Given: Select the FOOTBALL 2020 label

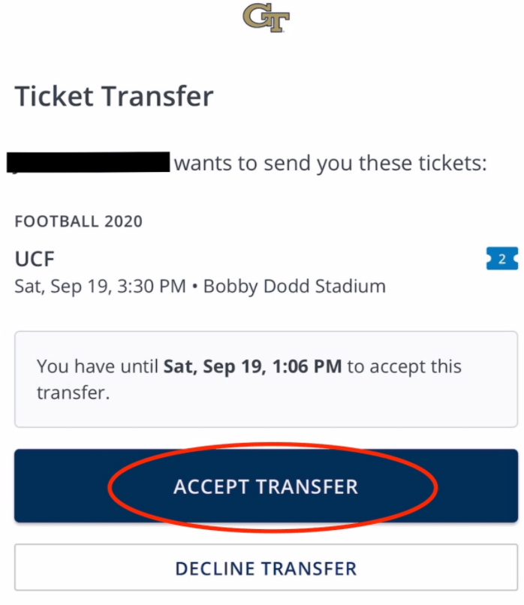Looking at the screenshot, I should [x=79, y=222].
